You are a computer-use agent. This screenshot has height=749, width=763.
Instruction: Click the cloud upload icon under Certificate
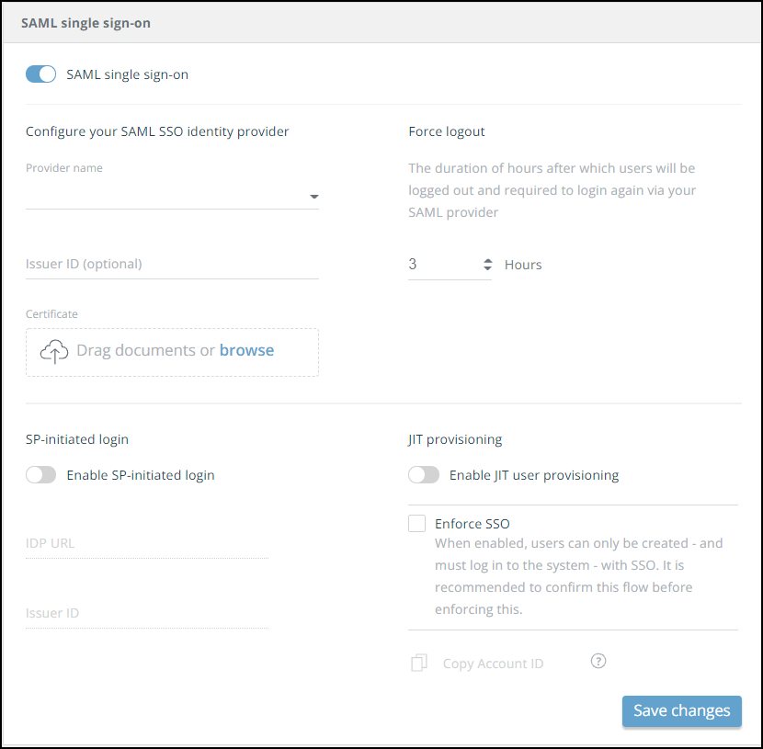pos(55,351)
